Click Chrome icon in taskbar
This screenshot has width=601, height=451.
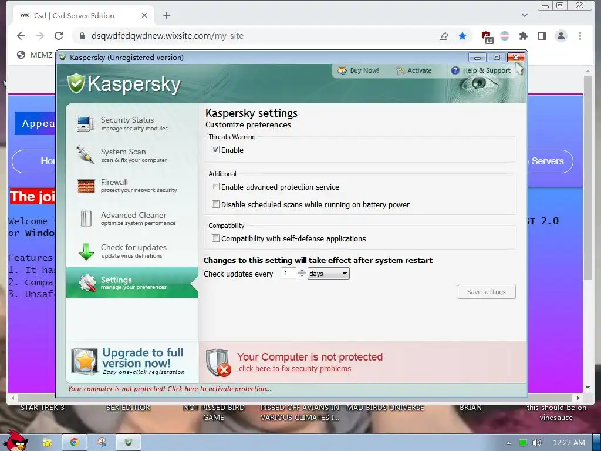74,442
